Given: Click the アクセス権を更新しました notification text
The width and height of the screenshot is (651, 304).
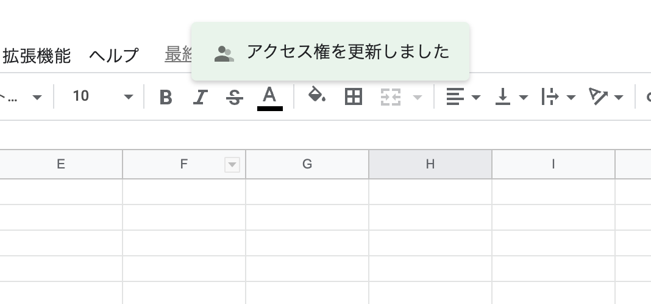Looking at the screenshot, I should 348,52.
